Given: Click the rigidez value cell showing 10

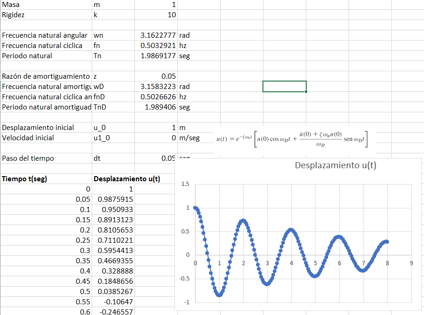Looking at the screenshot, I should (156, 15).
